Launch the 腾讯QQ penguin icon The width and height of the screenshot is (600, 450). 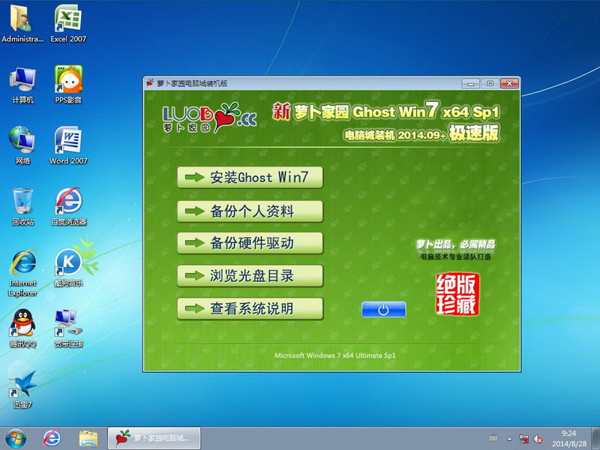23,328
